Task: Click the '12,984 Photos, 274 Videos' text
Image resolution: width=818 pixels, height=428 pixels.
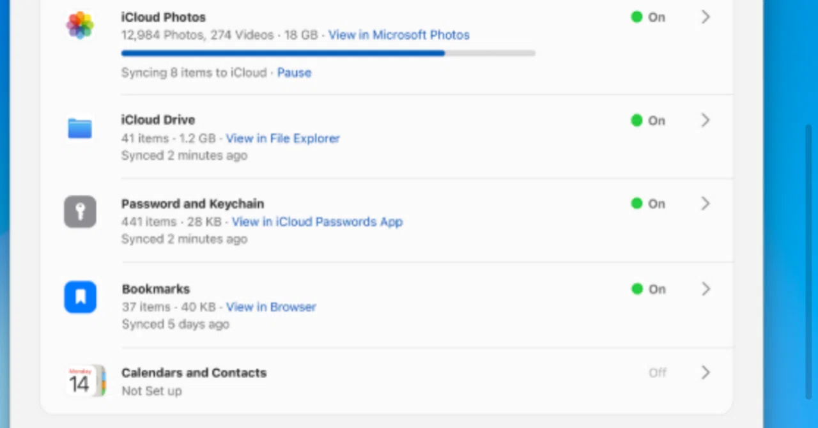Action: 197,35
